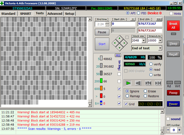
Task: Select the butterfly scan mode icon
Action: tap(158, 83)
